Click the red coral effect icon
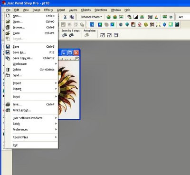This screenshot has width=190, height=175. click(140, 24)
